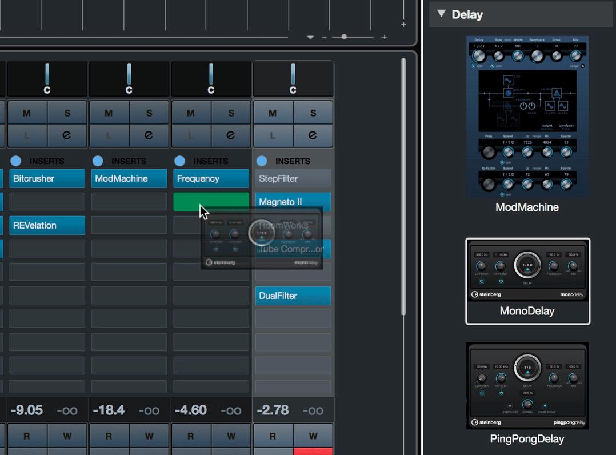Viewport: 616px width, 455px height.
Task: Click Write automation 'W' on Frequency channel
Action: [x=231, y=436]
